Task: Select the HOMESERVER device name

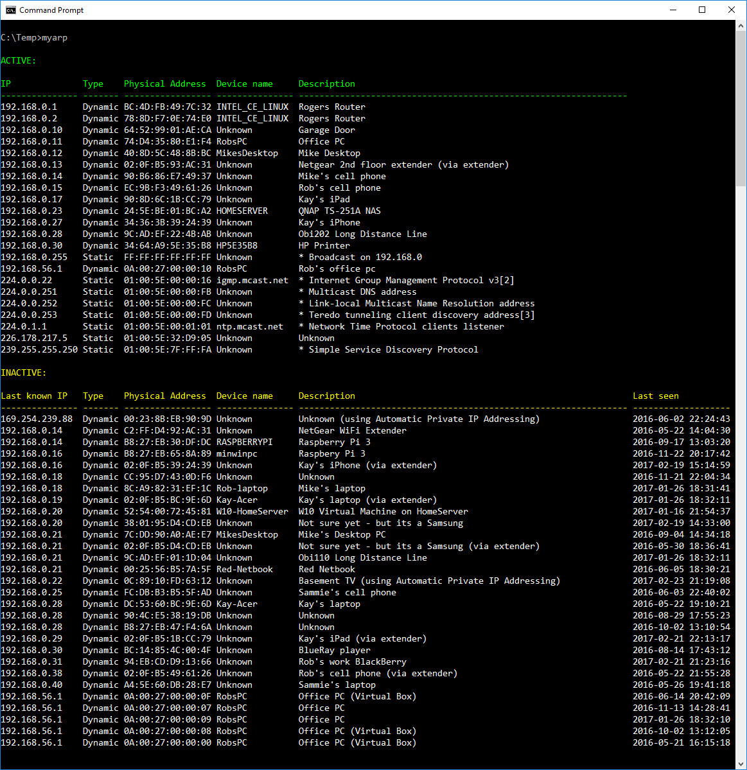Action: [x=242, y=211]
